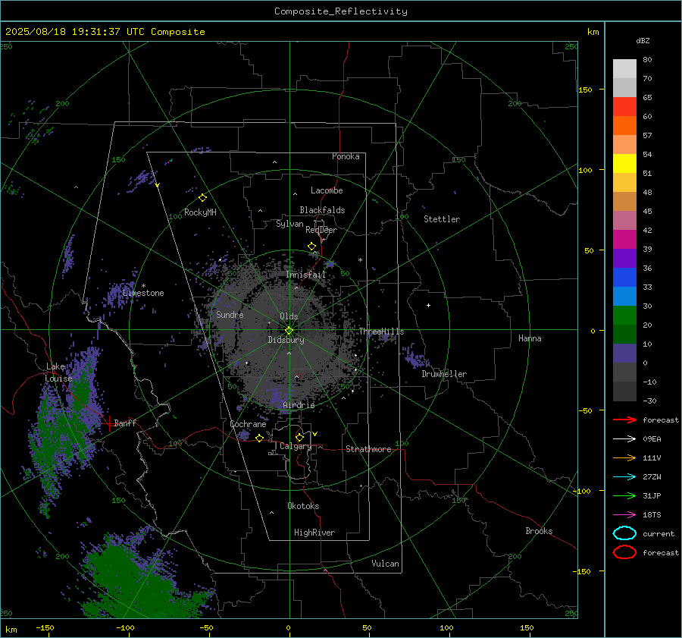Pick the orange 57-60 dBZ swatch
This screenshot has height=638, width=682.
624,126
